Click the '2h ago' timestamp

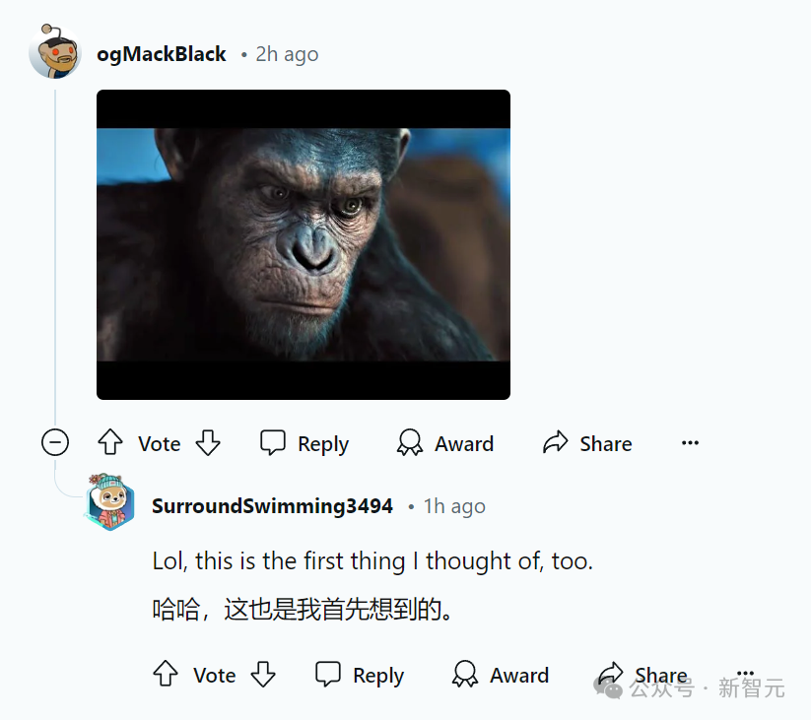(287, 54)
